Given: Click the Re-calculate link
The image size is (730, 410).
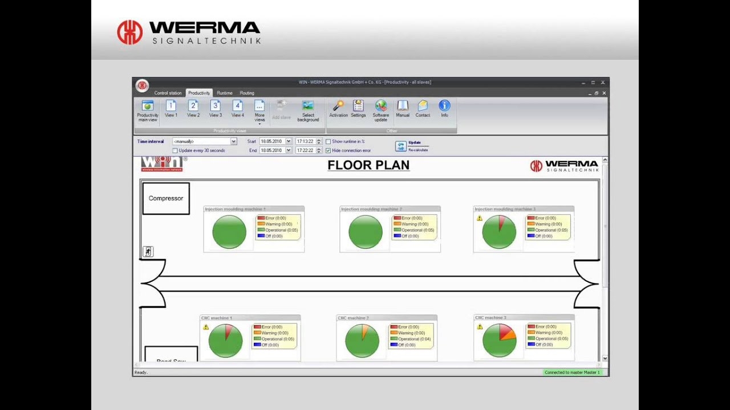Looking at the screenshot, I should point(418,150).
